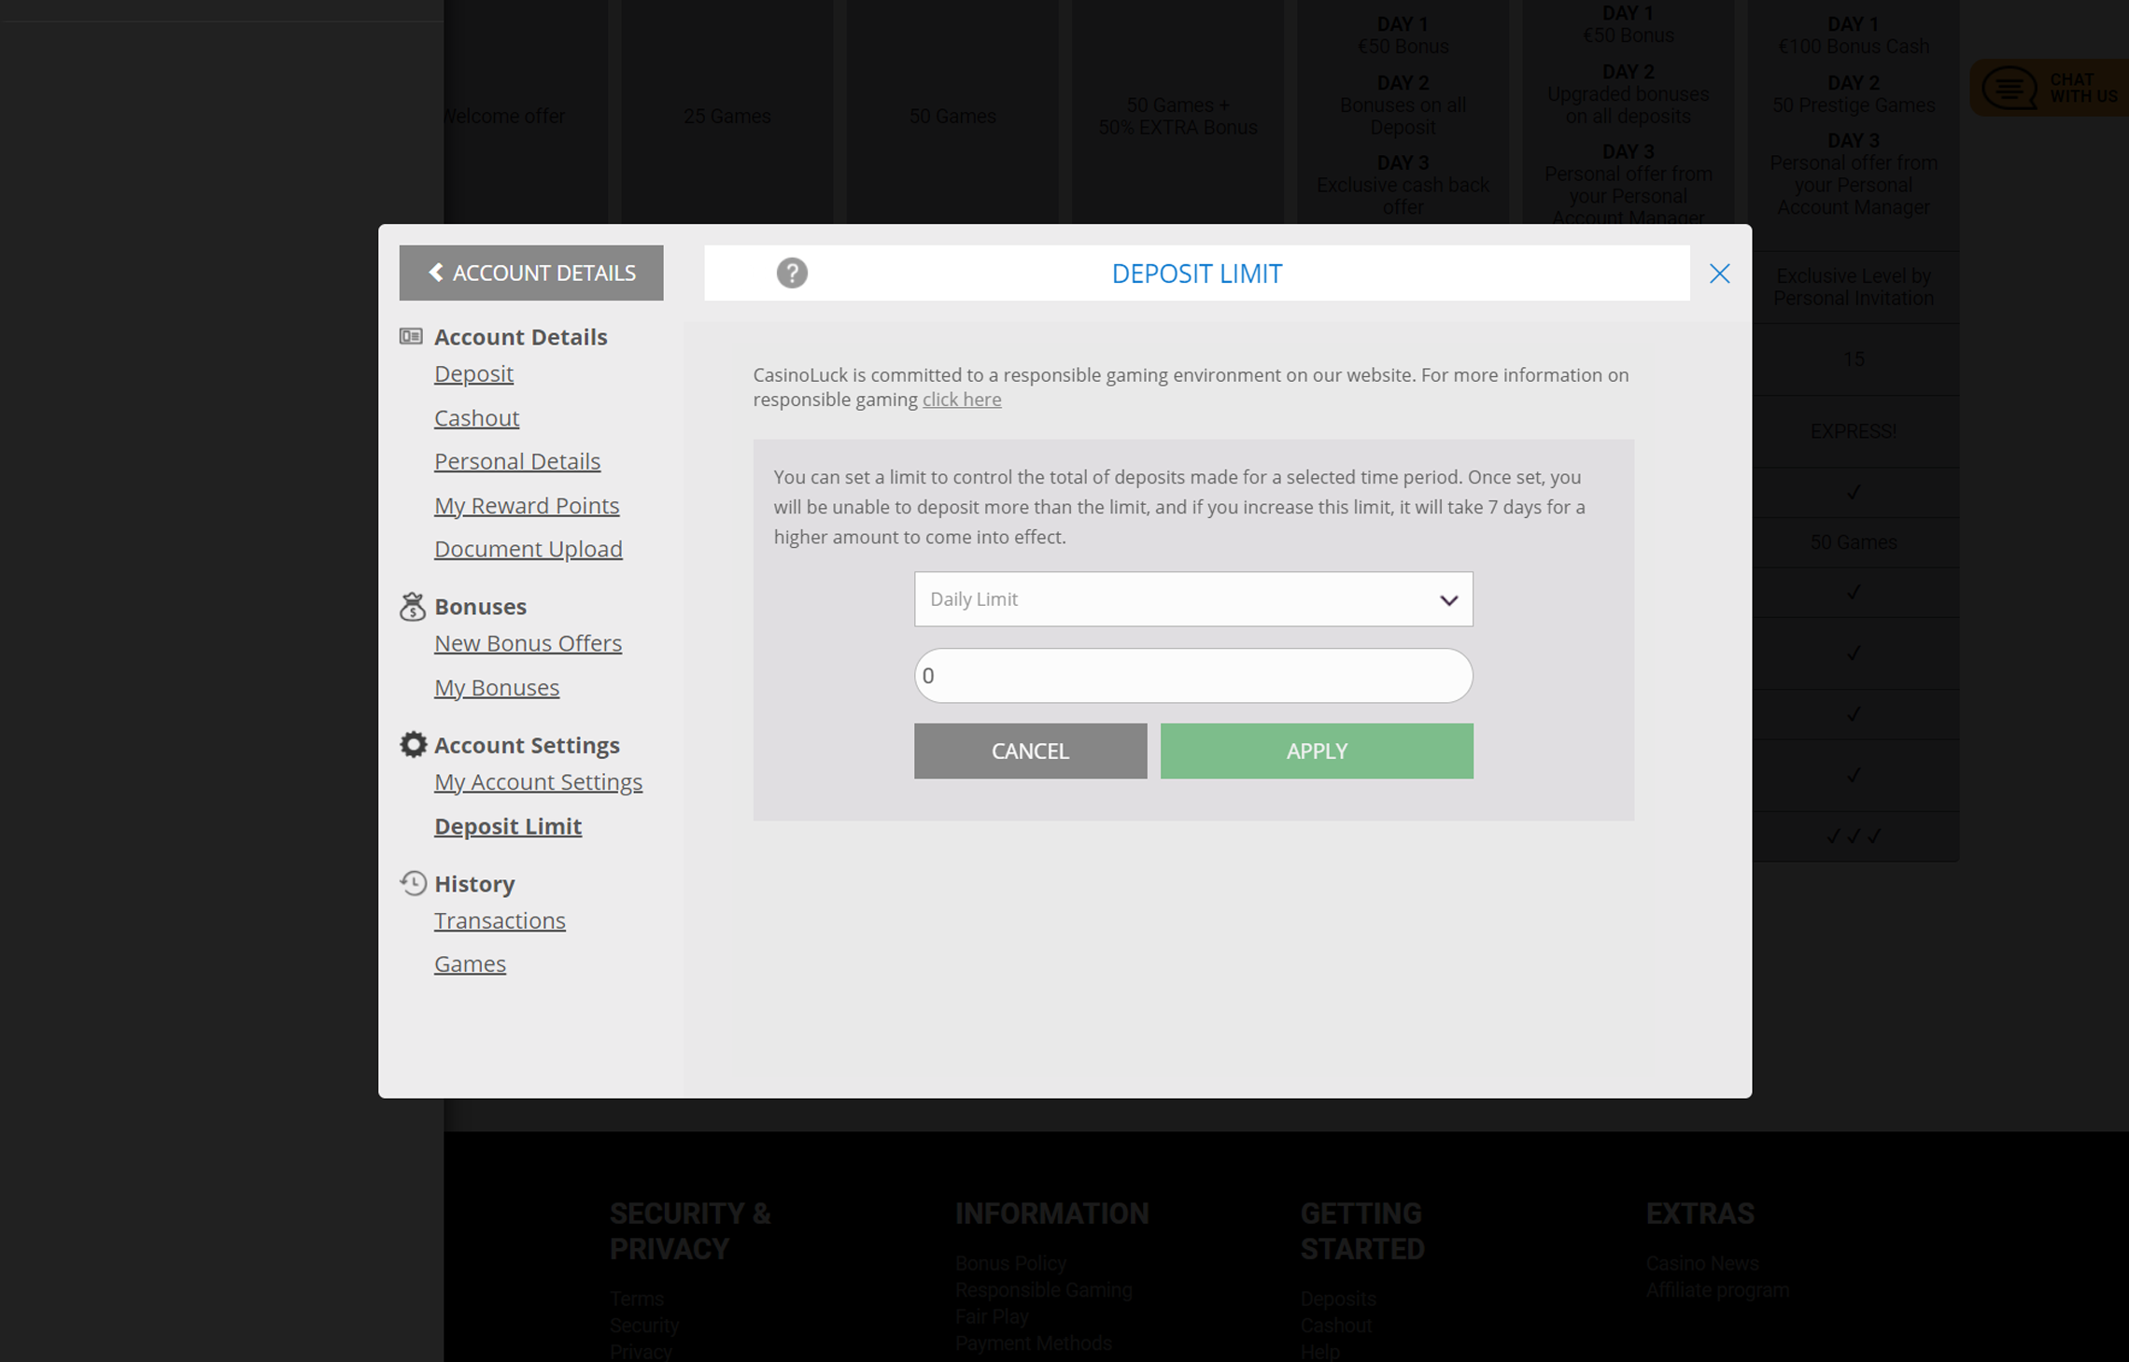This screenshot has height=1362, width=2129.
Task: Click the History clock icon
Action: [x=413, y=883]
